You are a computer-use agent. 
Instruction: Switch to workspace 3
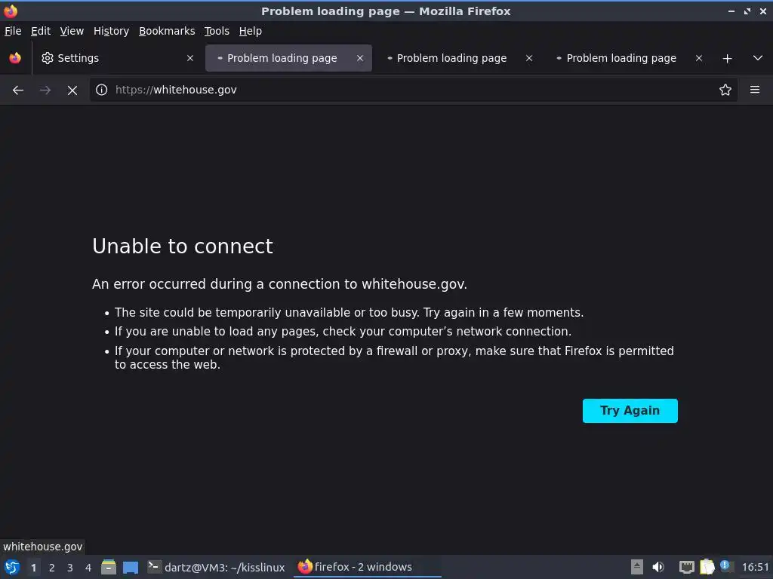pos(70,568)
